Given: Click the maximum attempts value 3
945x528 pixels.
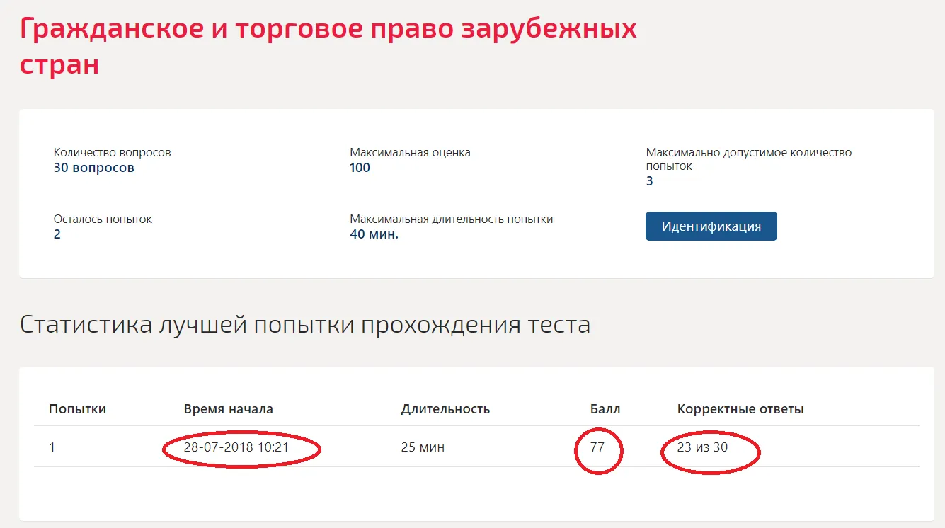Looking at the screenshot, I should click(x=649, y=181).
